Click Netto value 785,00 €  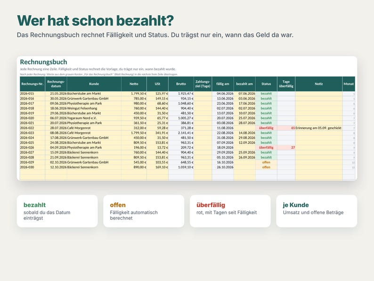tap(134, 99)
